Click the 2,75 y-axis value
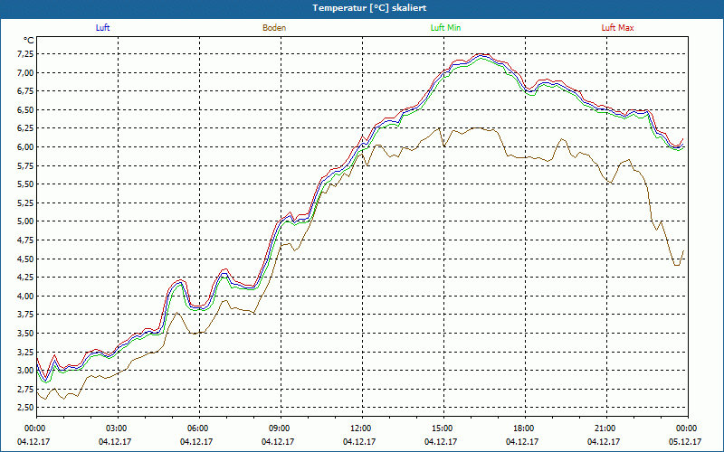Viewport: 724px width, 452px height. (25, 389)
